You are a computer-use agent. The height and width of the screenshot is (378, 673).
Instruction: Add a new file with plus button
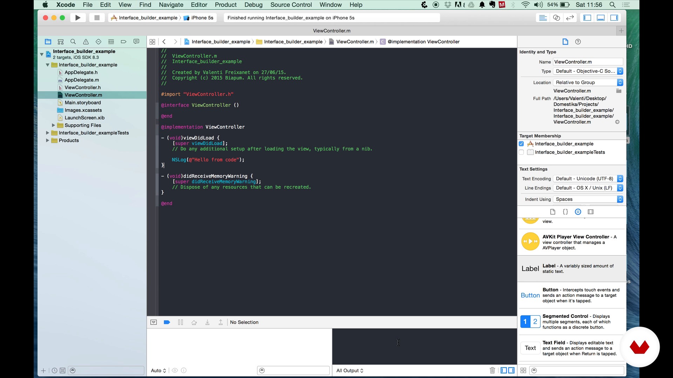(43, 371)
